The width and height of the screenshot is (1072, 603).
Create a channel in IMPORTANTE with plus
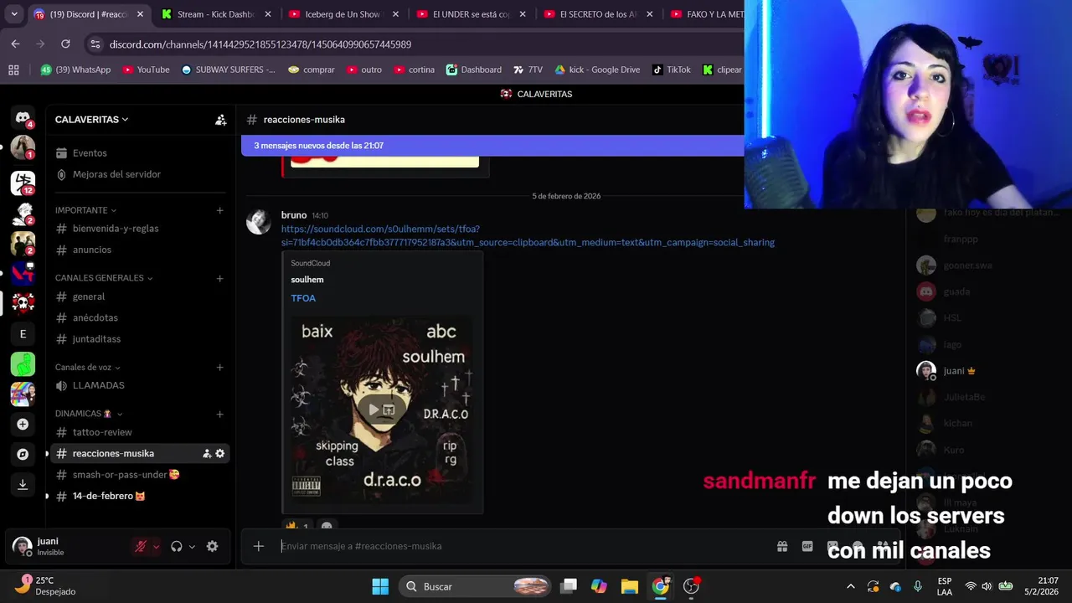tap(219, 210)
